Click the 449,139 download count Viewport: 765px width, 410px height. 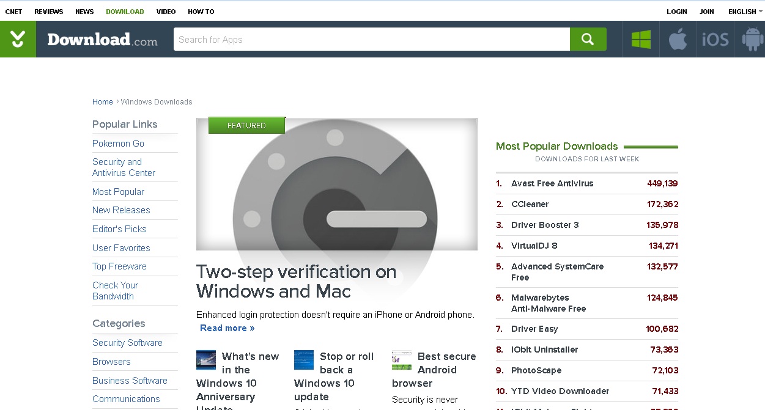click(662, 183)
